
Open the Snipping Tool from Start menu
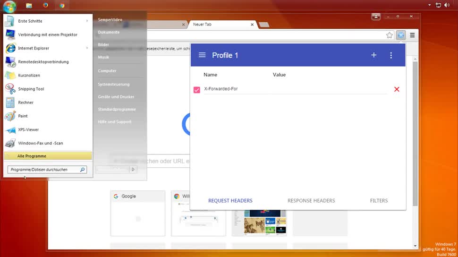tap(31, 89)
